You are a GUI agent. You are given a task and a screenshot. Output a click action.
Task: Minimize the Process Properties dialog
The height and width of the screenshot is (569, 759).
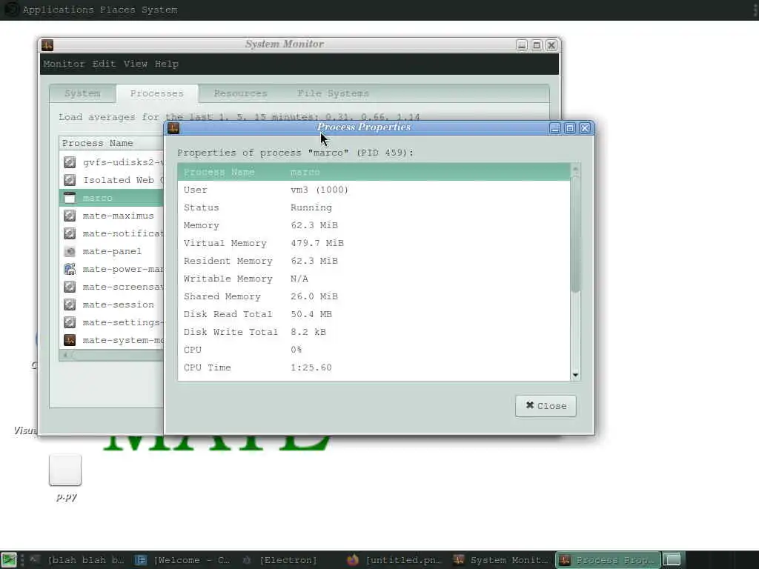tap(555, 127)
